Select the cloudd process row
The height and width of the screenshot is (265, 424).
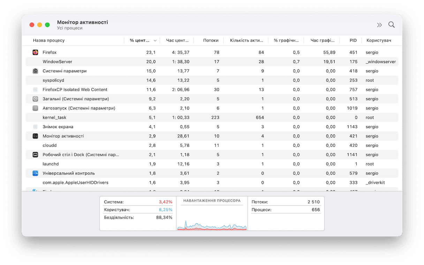212,146
